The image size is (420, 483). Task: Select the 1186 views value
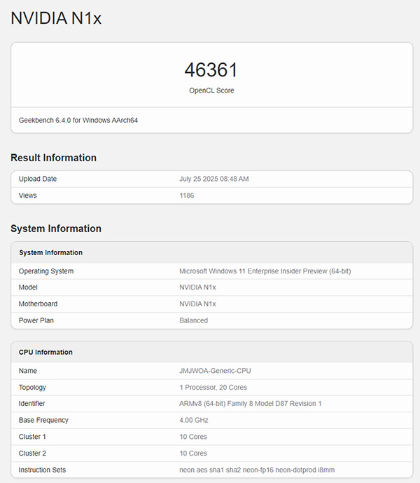pos(186,196)
